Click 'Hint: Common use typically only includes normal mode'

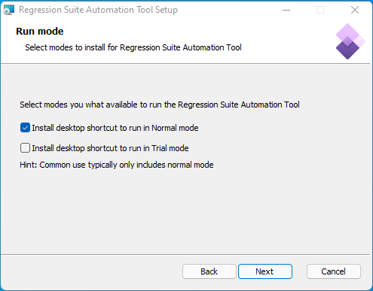117,165
